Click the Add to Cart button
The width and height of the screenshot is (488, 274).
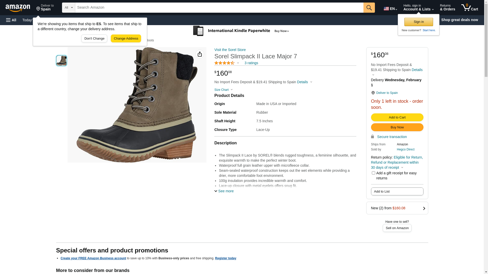click(397, 117)
